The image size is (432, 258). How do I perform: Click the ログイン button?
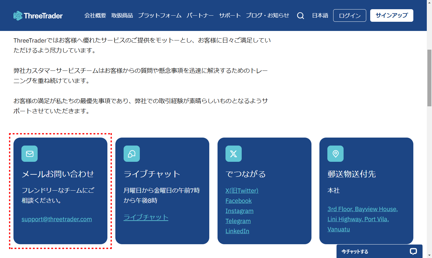coord(349,15)
